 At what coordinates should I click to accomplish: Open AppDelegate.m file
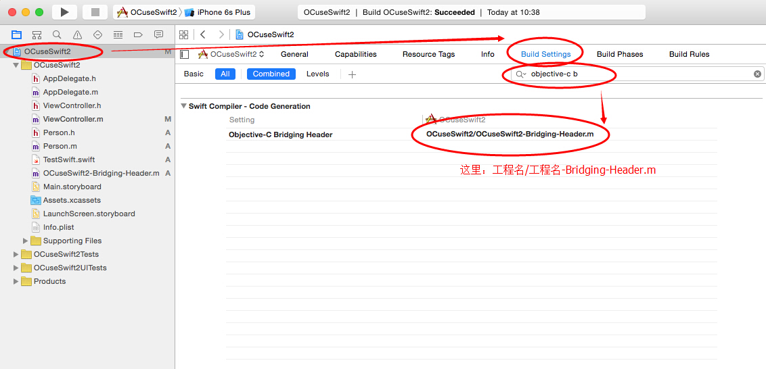(70, 92)
